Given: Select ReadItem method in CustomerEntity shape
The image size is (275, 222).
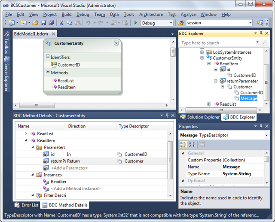Looking at the screenshot, I should click(x=67, y=87).
